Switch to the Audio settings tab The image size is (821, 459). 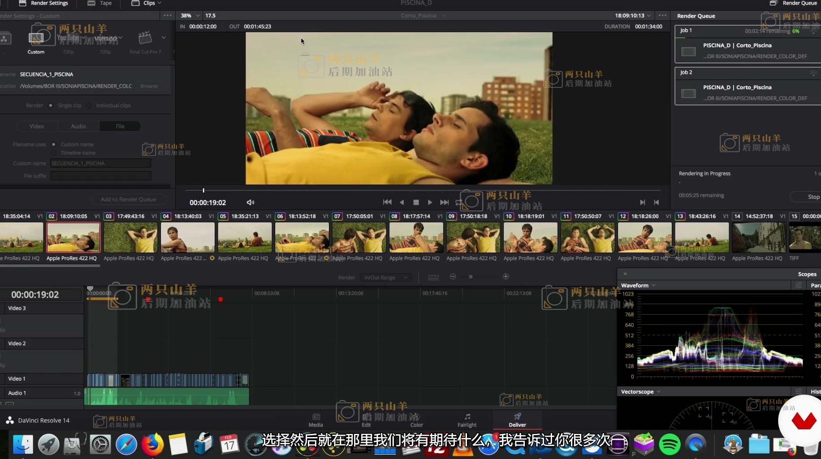pyautogui.click(x=78, y=126)
